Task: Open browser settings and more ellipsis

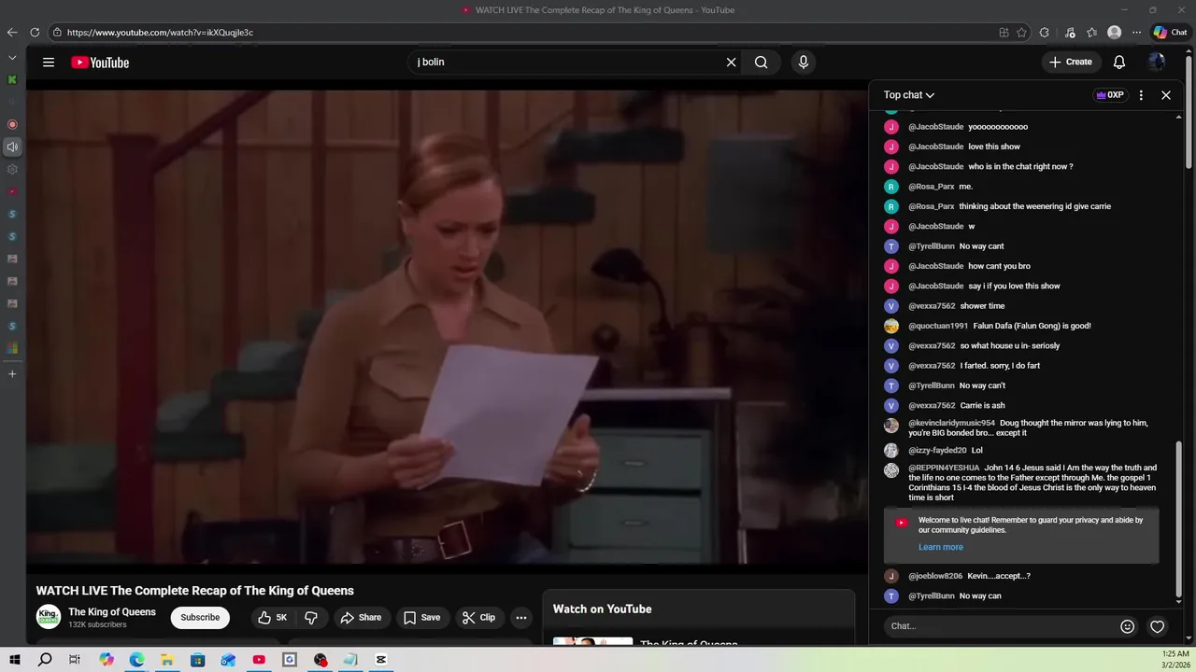Action: (1136, 33)
